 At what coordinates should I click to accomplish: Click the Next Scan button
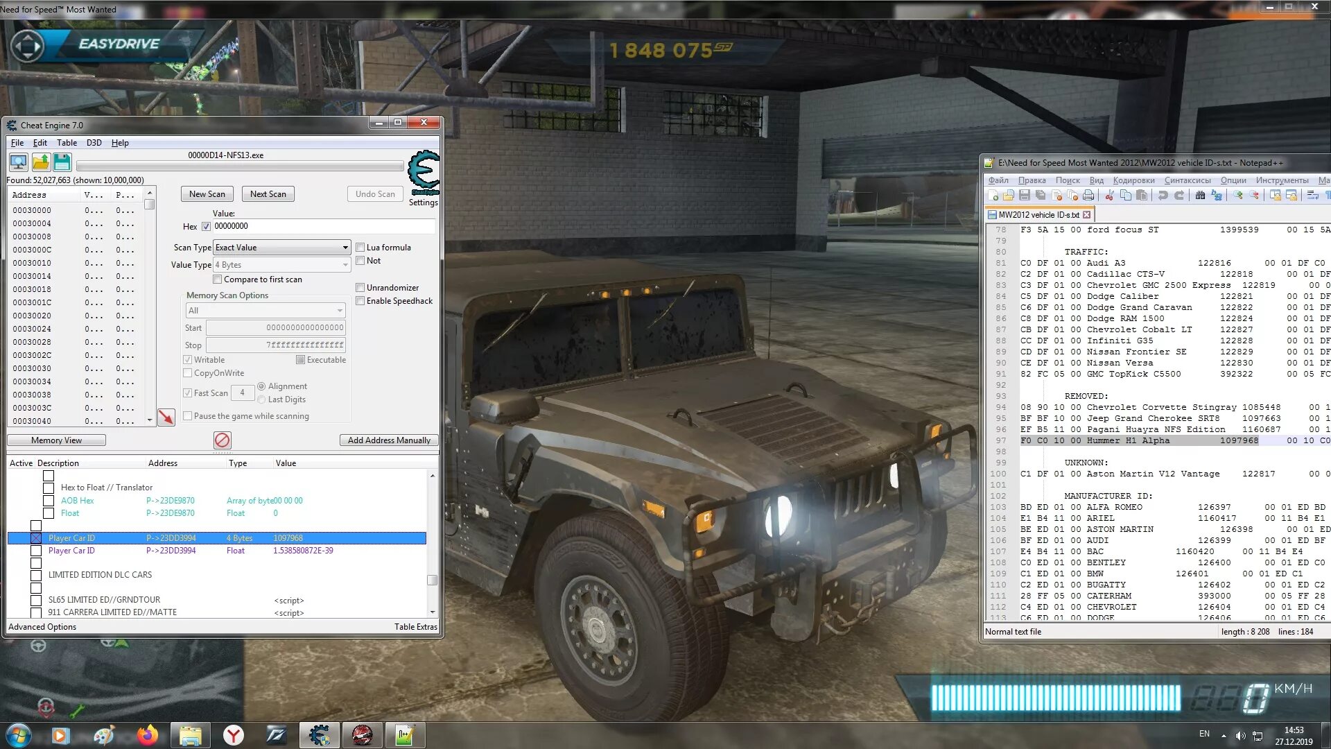click(268, 193)
